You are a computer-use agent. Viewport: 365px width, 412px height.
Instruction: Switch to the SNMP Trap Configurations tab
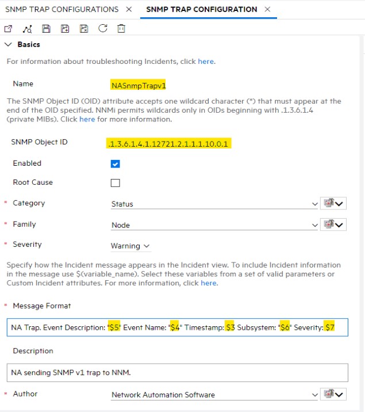[x=62, y=9]
